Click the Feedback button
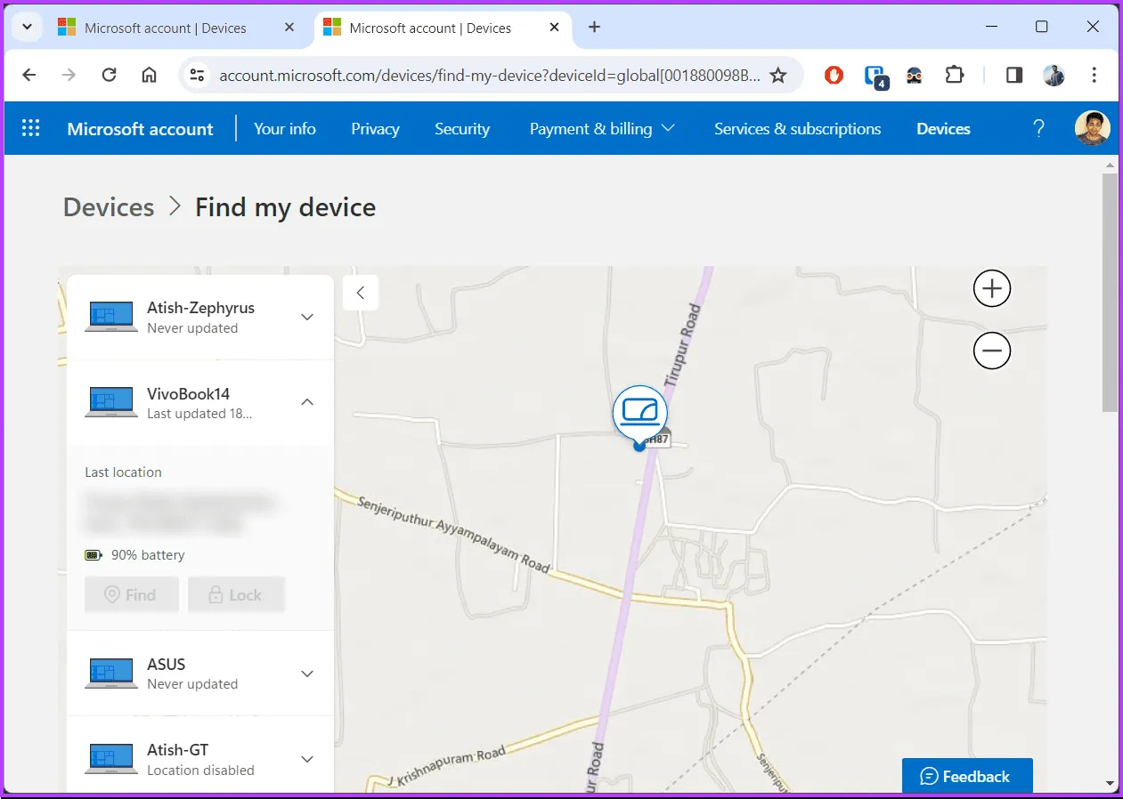This screenshot has width=1123, height=799. [966, 776]
